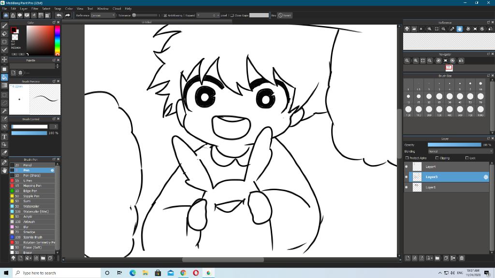
Task: Select the Bucket fill tool
Action: click(4, 77)
